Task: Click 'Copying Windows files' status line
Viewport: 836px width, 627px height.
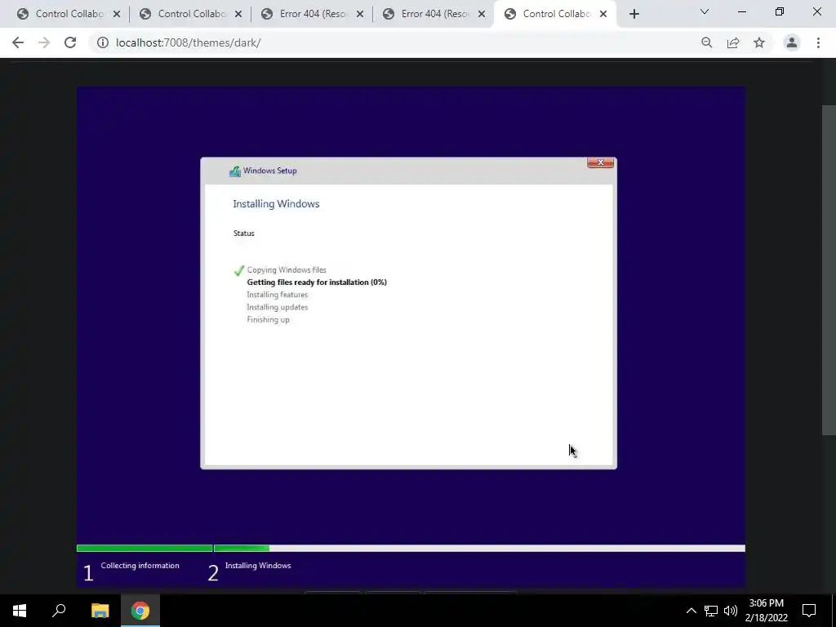Action: point(287,269)
